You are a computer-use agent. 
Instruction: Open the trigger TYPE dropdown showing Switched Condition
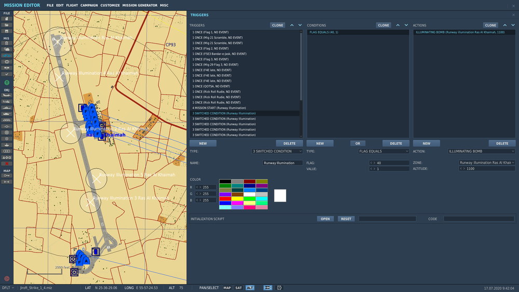point(277,151)
